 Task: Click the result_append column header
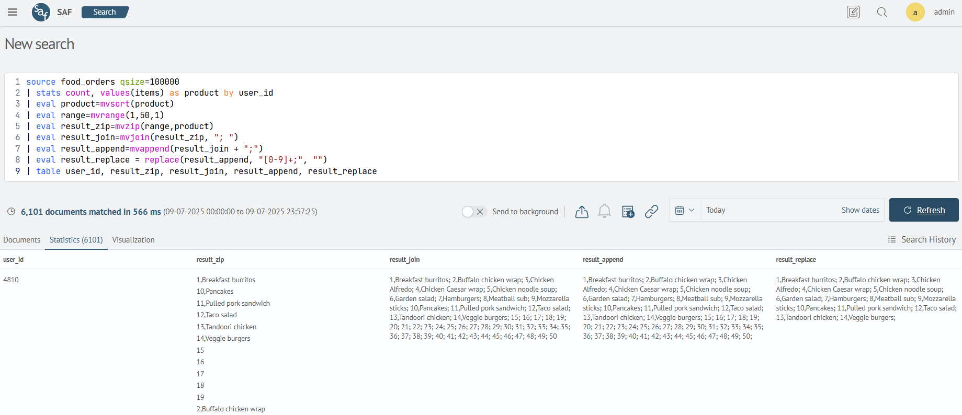(x=603, y=260)
